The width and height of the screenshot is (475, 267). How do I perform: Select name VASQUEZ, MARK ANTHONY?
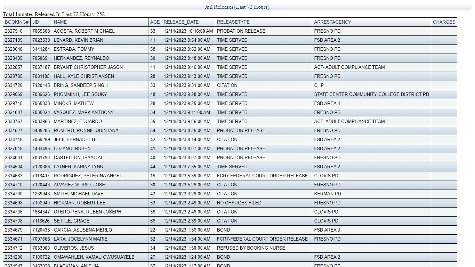tap(84, 112)
